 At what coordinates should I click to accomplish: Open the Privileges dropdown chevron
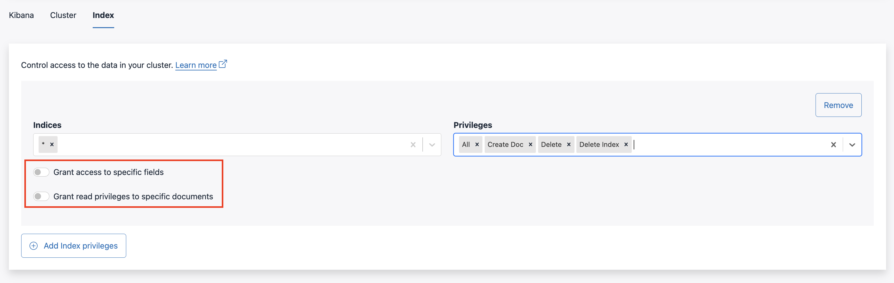tap(852, 145)
